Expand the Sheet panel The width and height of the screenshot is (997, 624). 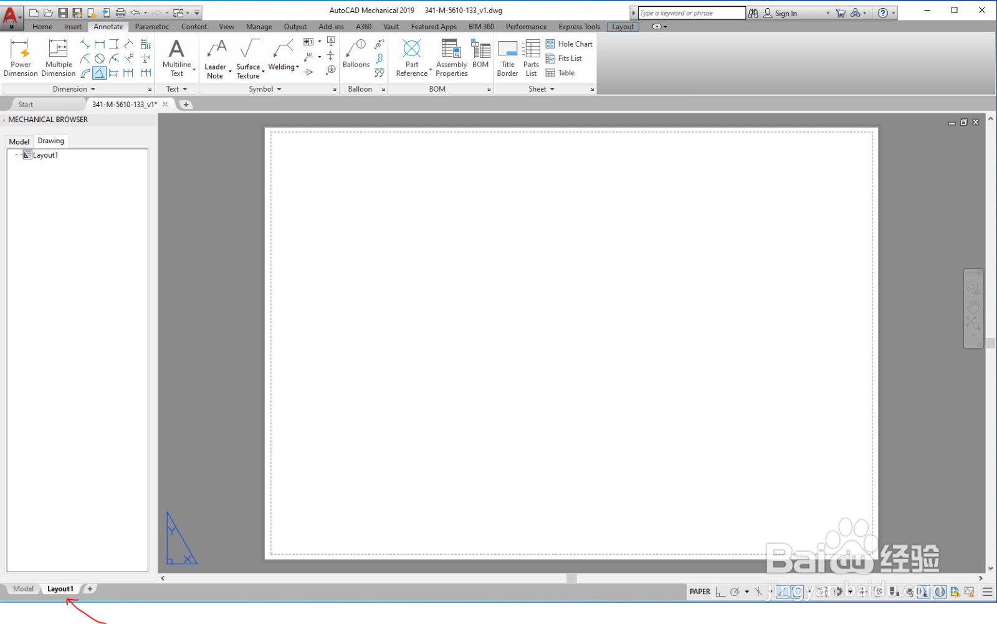(541, 89)
